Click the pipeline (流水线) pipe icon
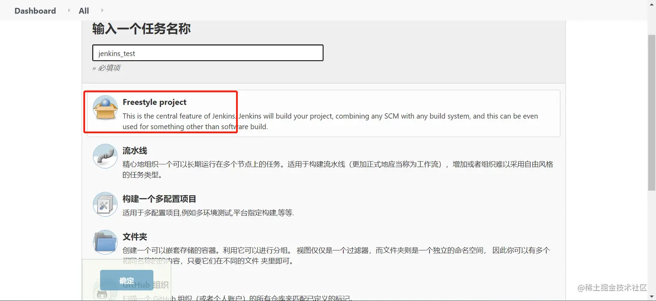 point(105,156)
